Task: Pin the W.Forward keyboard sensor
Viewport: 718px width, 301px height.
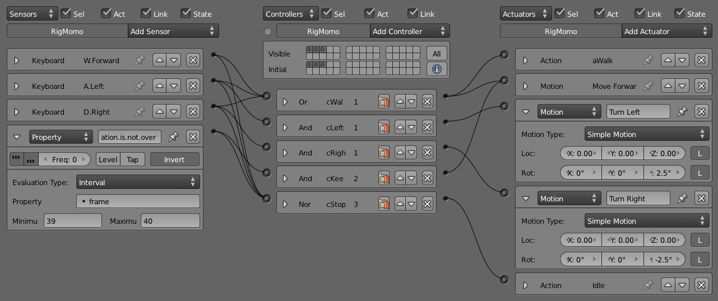Action: (140, 60)
